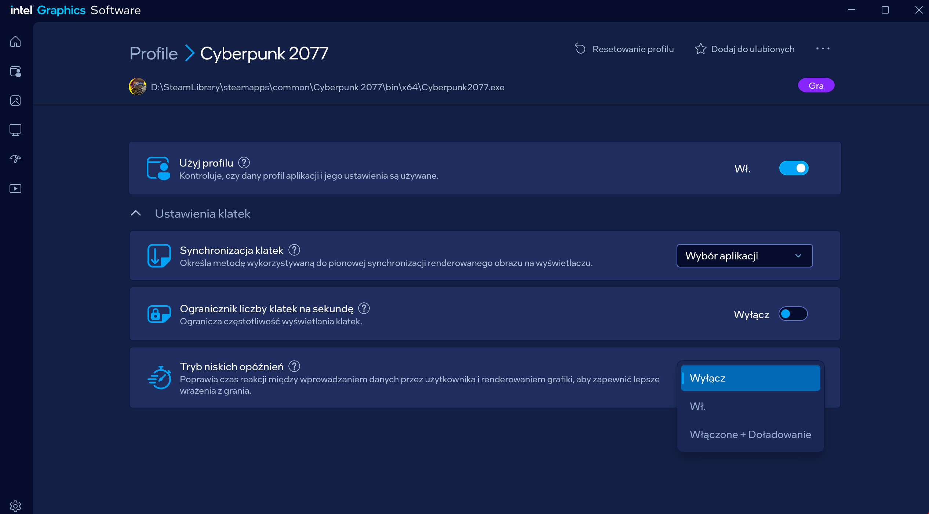Open the performance tuning gauge icon
The image size is (929, 514).
(15, 159)
